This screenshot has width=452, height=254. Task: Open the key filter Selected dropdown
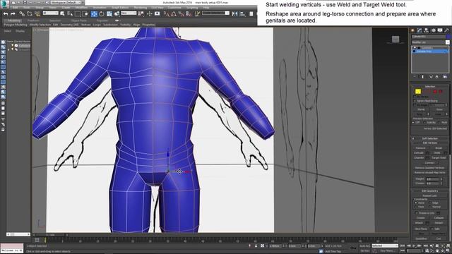[x=385, y=246]
